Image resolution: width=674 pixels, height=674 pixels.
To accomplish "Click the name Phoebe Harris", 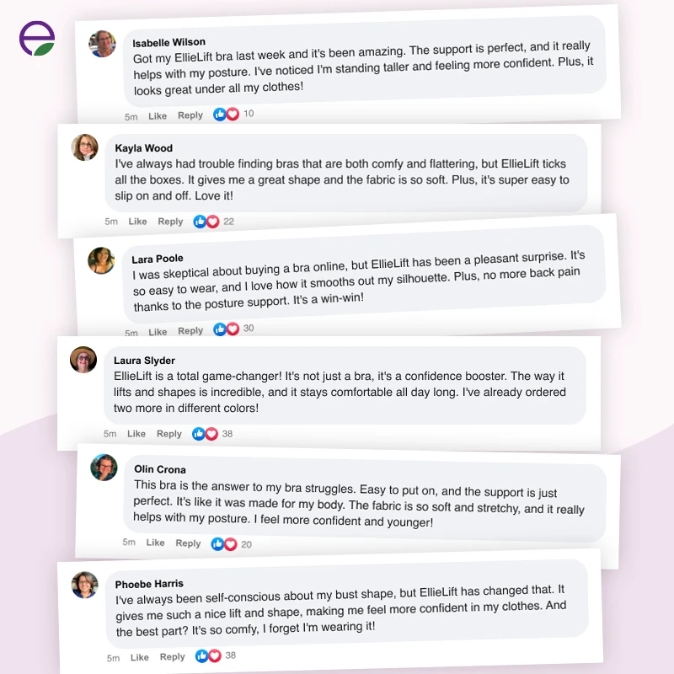I will click(149, 583).
